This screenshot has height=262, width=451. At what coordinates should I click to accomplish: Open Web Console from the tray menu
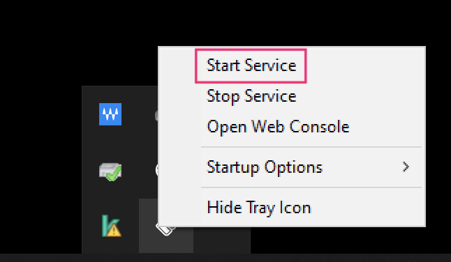278,127
